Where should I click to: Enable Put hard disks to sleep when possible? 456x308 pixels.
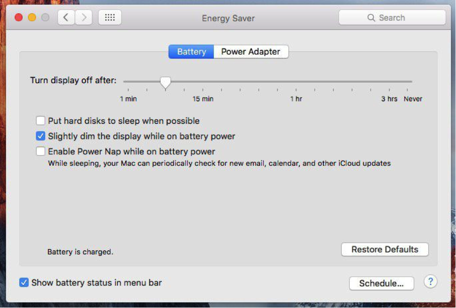tap(40, 120)
